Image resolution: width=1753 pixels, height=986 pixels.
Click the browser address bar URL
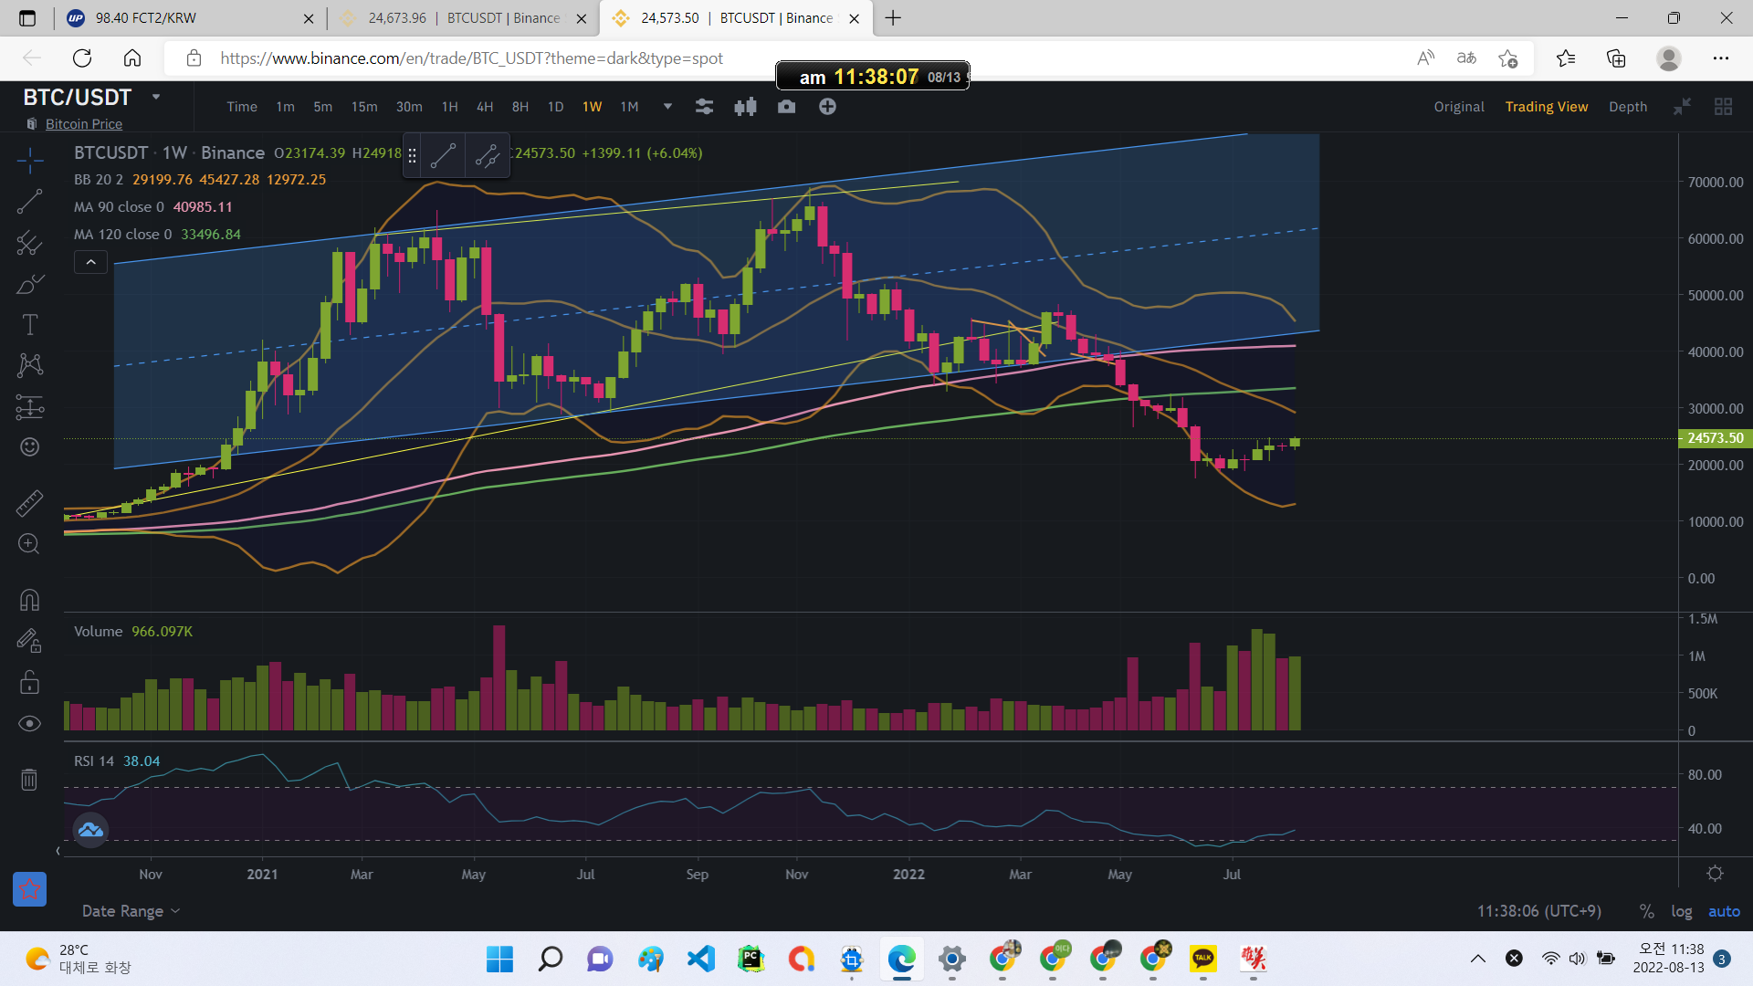click(x=471, y=58)
